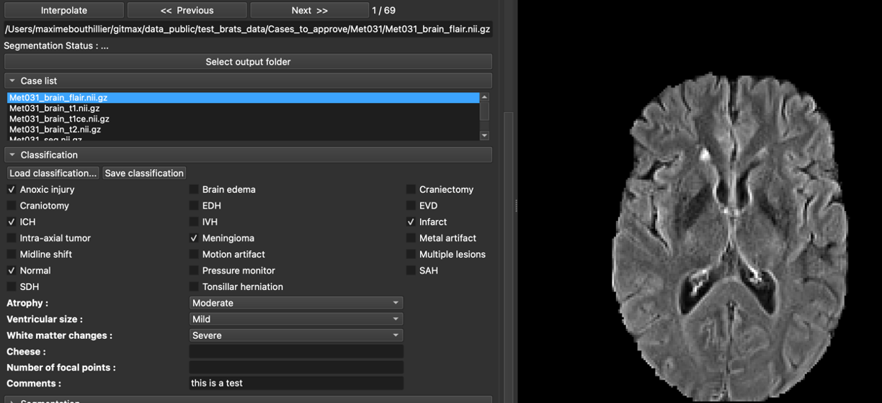The height and width of the screenshot is (403, 882).
Task: Open the Ventricular size dropdown showing Mild
Action: click(x=295, y=319)
